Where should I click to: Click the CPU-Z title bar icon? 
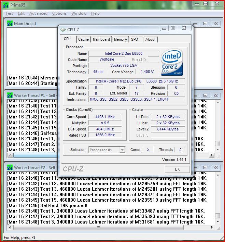63,29
